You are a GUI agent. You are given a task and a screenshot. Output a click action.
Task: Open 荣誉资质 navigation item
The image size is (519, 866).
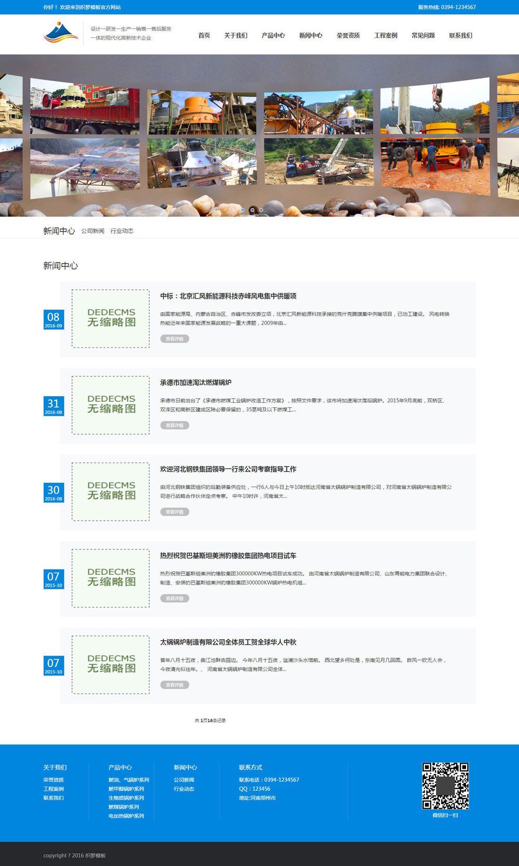point(348,35)
